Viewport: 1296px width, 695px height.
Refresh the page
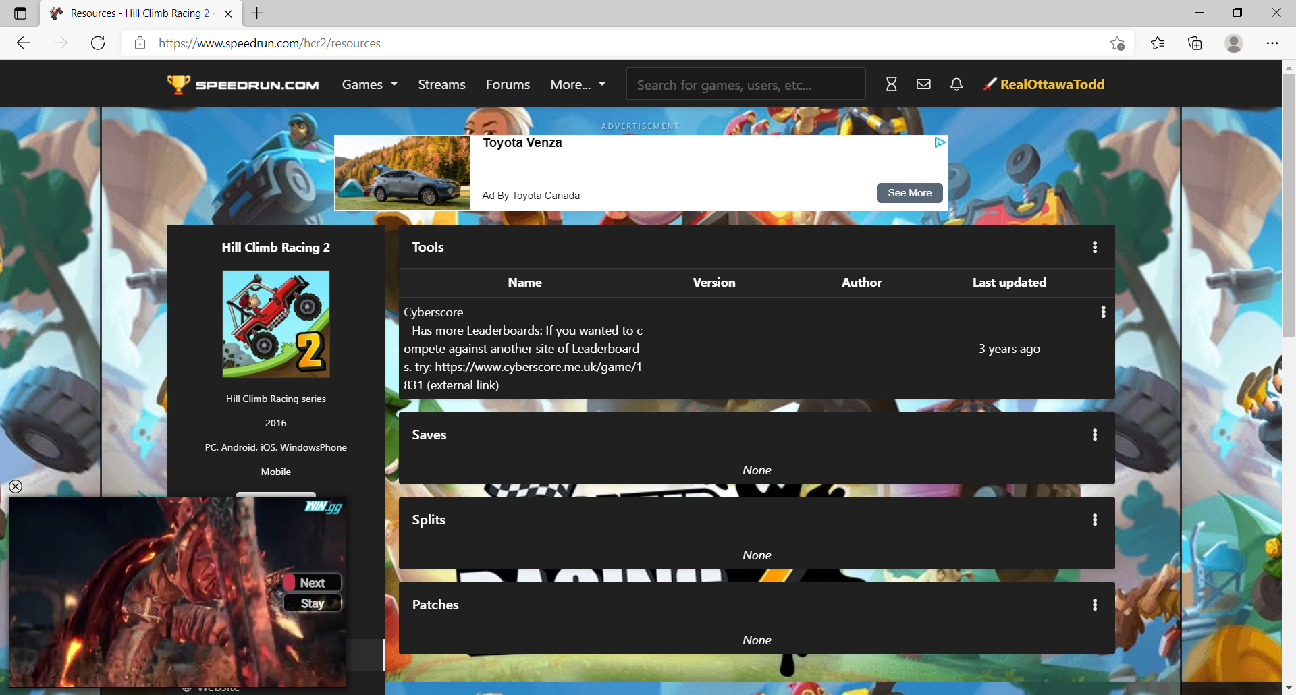(x=98, y=43)
